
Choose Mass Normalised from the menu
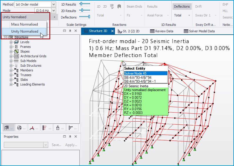point(24,24)
